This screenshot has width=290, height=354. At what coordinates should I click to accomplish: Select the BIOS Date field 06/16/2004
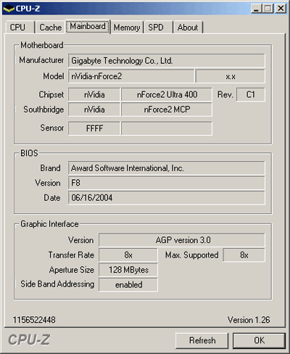click(x=167, y=198)
